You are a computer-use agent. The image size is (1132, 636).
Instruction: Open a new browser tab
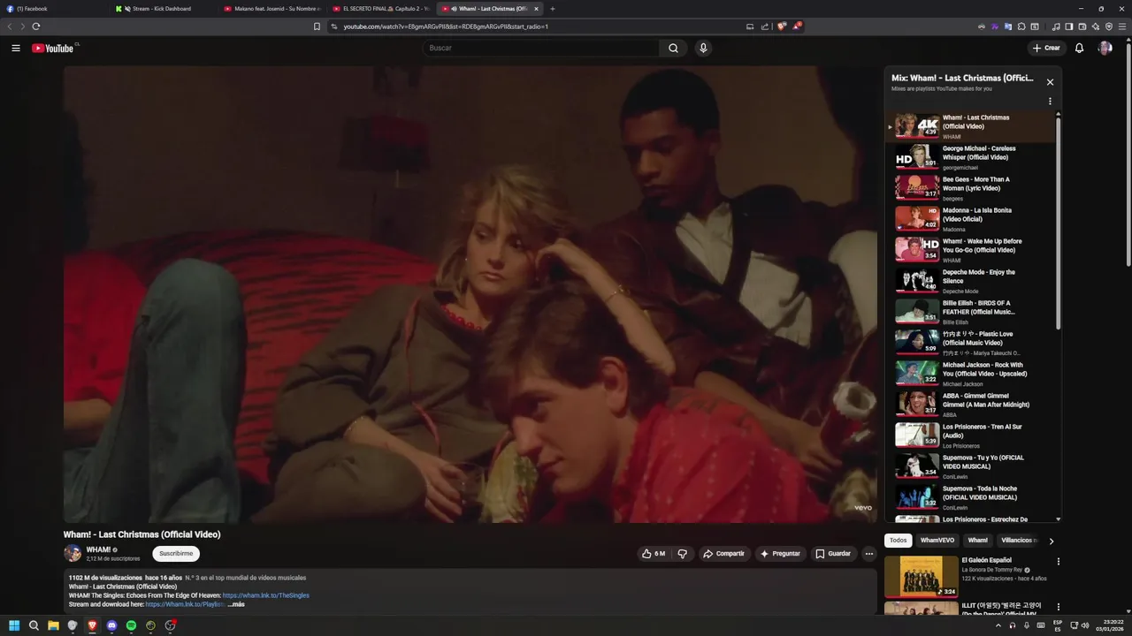click(553, 9)
